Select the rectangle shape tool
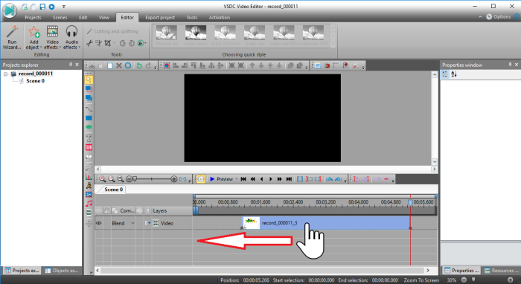This screenshot has height=284, width=521. 89,118
